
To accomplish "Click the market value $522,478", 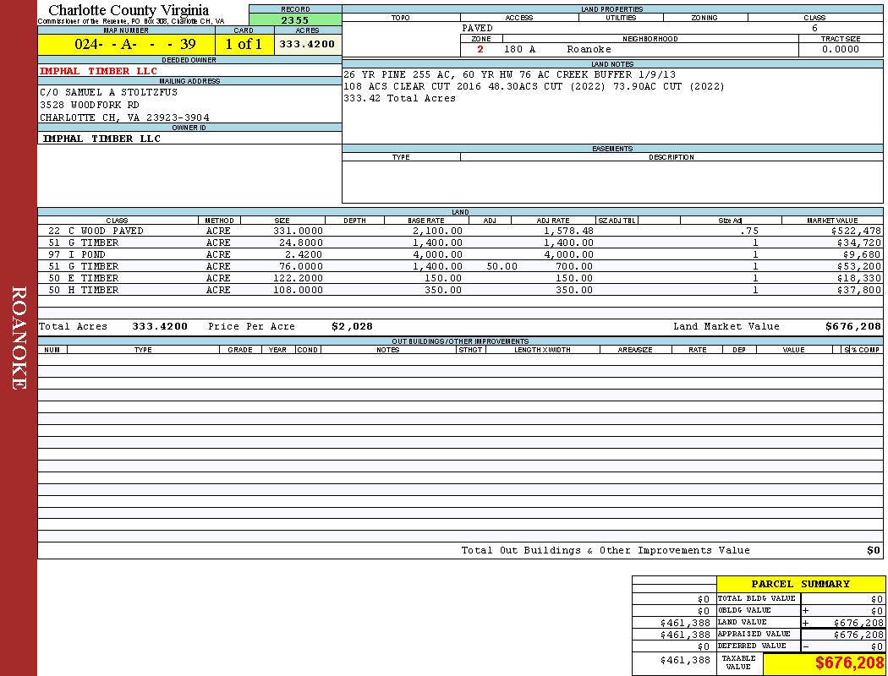I will [856, 231].
